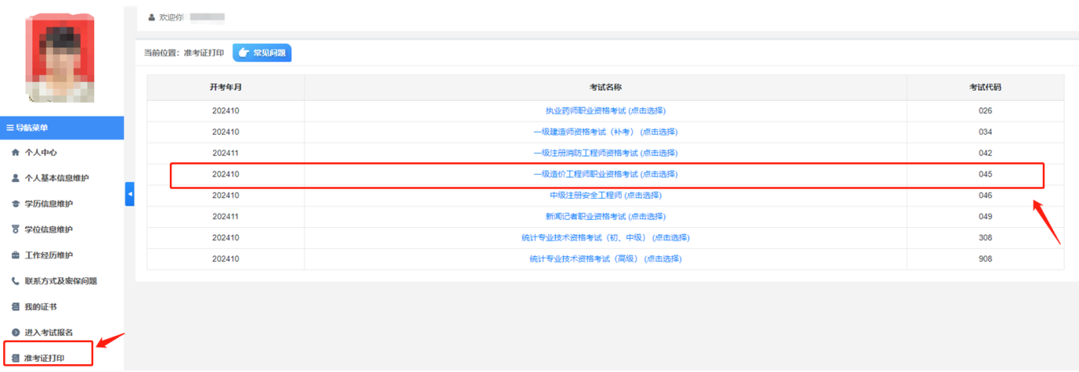Select 一级建造师资格考试（补考）link
1079x372 pixels.
pyautogui.click(x=605, y=132)
